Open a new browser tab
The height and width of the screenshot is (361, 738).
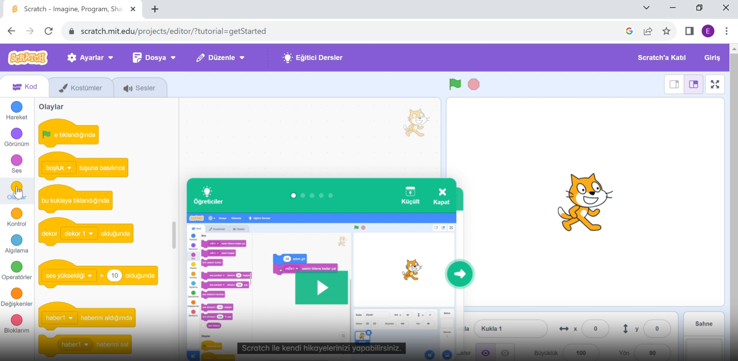155,9
